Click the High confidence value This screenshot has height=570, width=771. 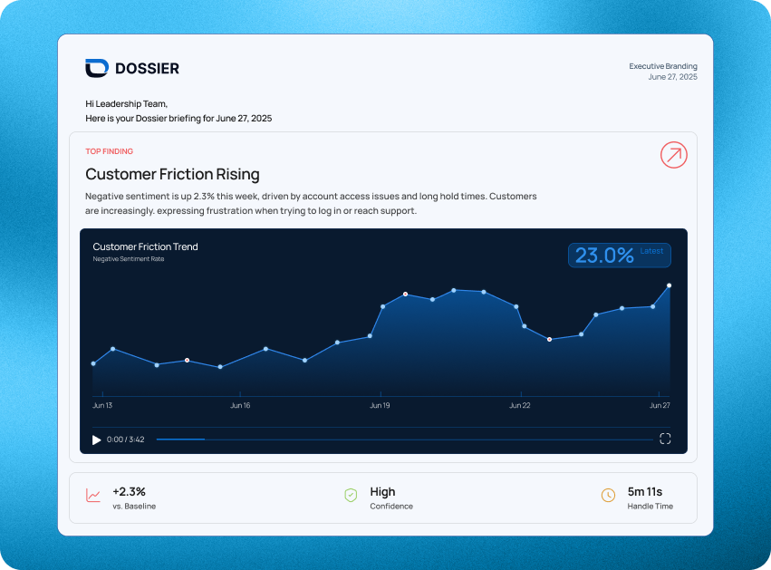pyautogui.click(x=382, y=492)
